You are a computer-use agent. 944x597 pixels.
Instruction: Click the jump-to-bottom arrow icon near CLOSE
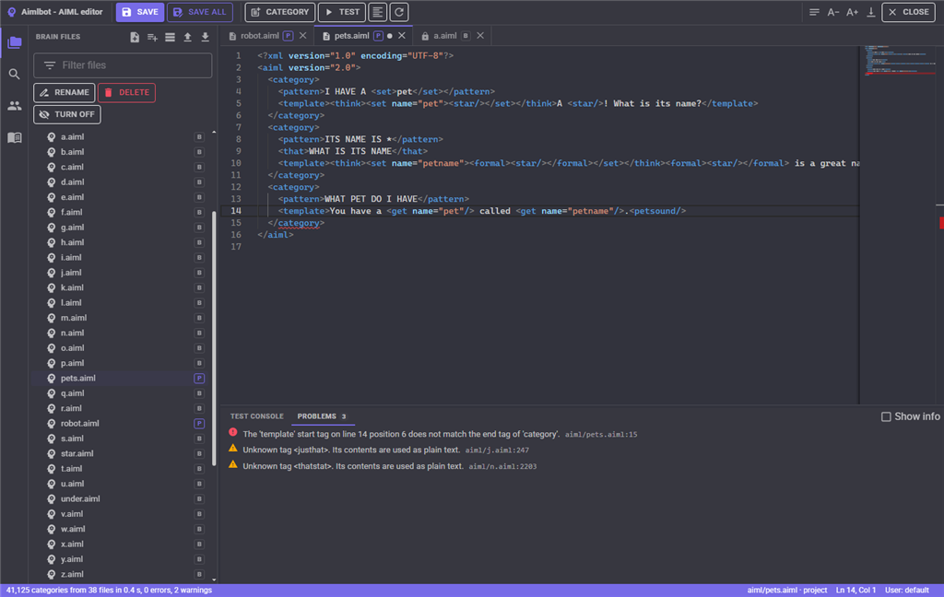pos(870,12)
